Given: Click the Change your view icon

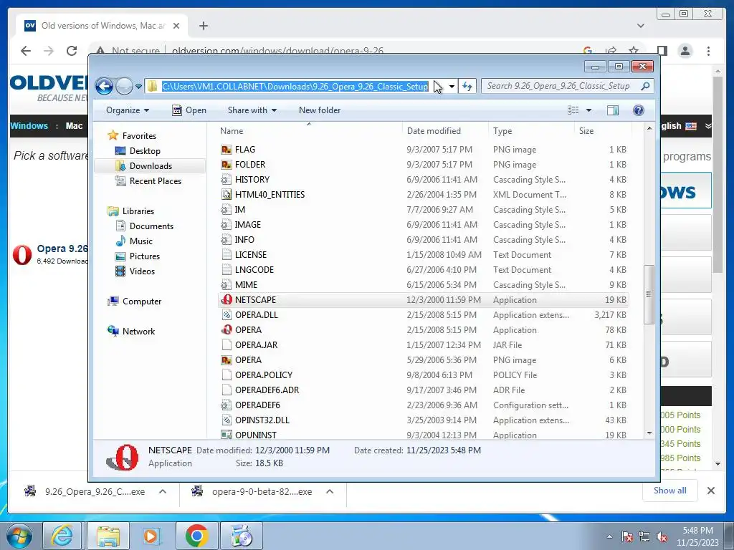Looking at the screenshot, I should (x=573, y=110).
